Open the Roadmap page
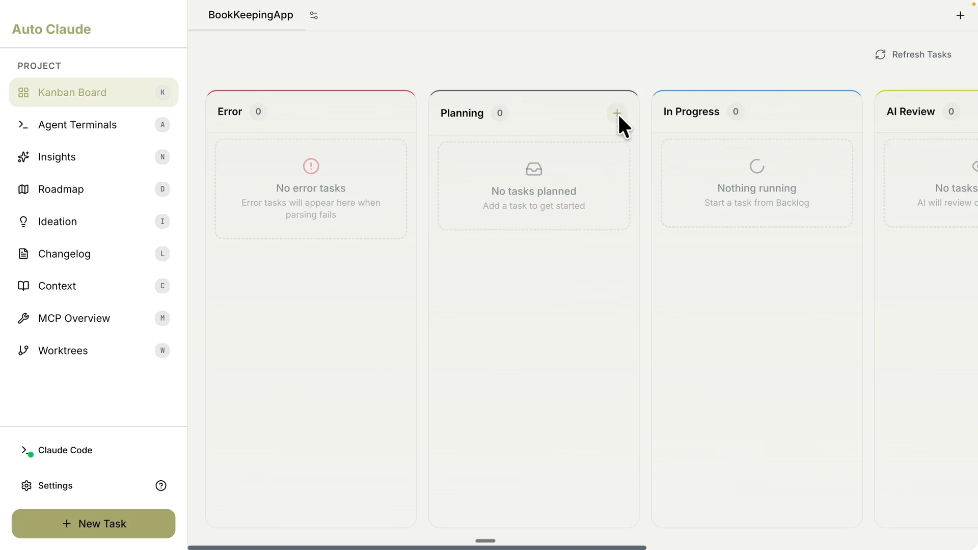This screenshot has width=978, height=550. (x=94, y=189)
